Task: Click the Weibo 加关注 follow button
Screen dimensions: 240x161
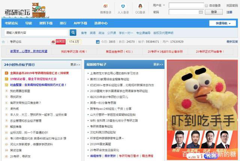Action: 58,42
